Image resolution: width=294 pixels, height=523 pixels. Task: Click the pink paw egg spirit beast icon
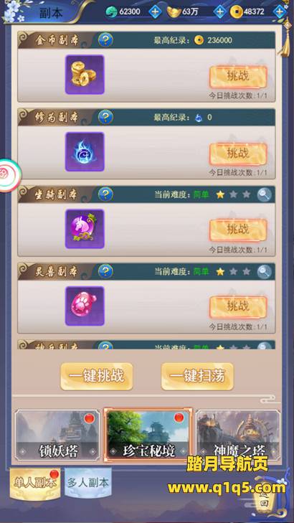85,306
